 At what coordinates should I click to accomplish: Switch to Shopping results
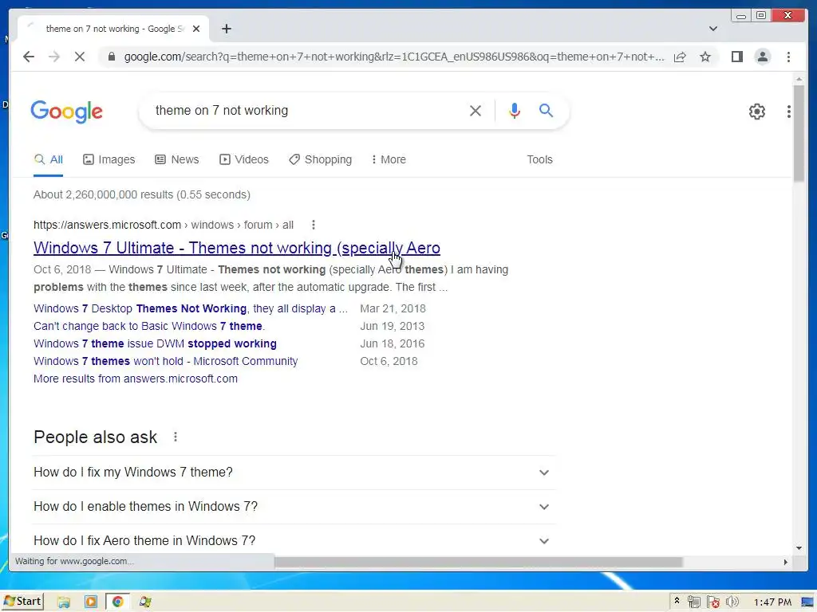(x=321, y=159)
